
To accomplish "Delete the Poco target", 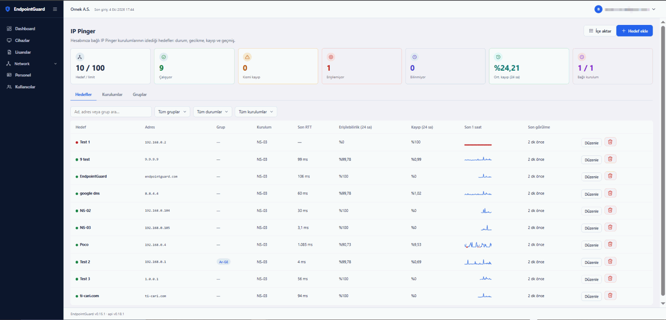I will point(610,244).
